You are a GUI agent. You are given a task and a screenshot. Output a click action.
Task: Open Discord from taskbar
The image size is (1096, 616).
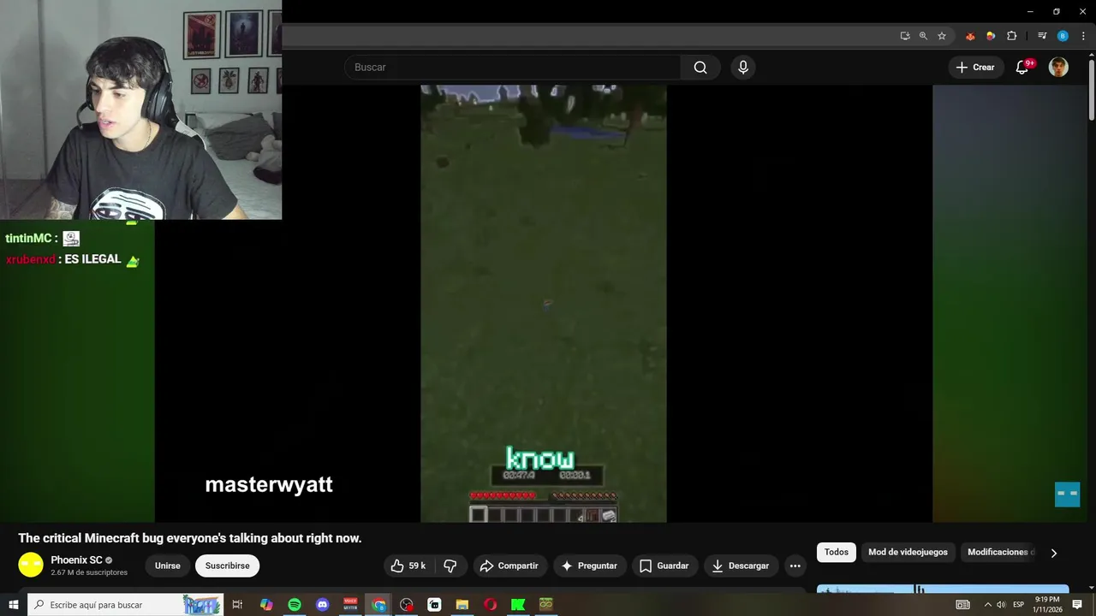pos(323,605)
